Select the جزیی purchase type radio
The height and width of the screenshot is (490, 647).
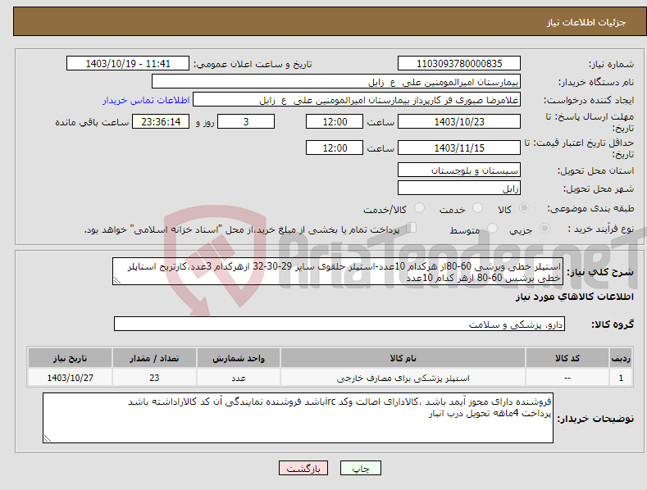coord(544,229)
